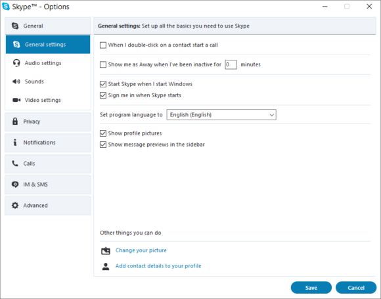Image resolution: width=381 pixels, height=299 pixels.
Task: Expand the Calls category
Action: pos(48,164)
